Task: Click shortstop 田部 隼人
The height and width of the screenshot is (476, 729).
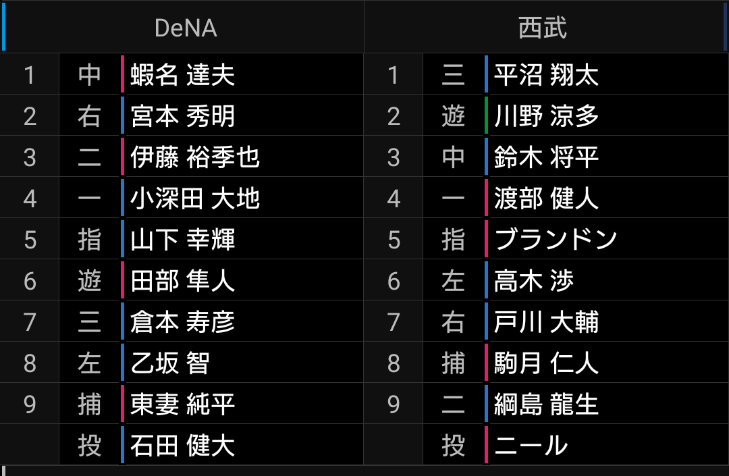Action: (183, 281)
